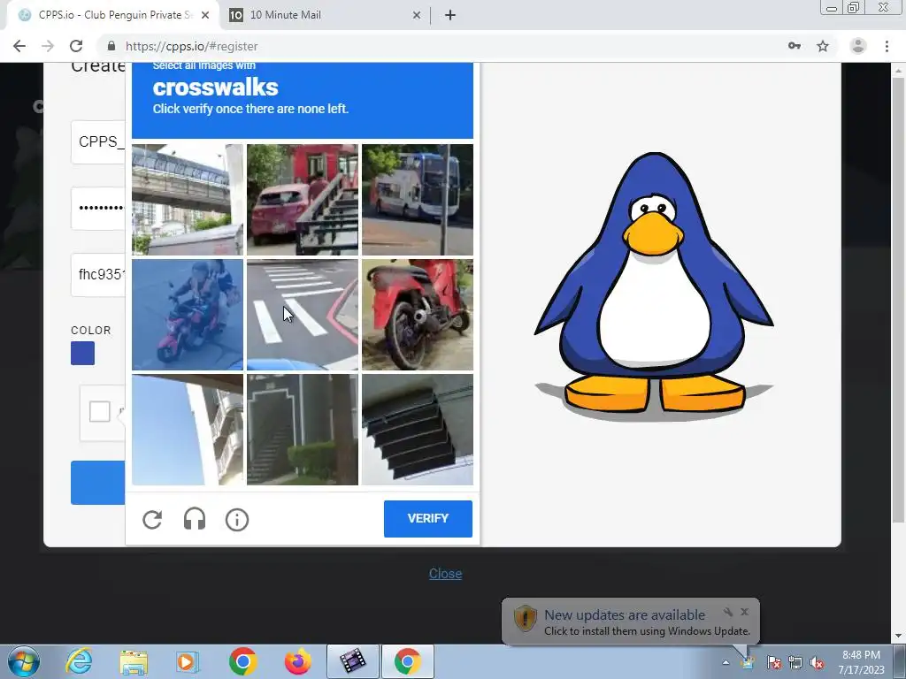This screenshot has width=906, height=679.
Task: Click the CPPS_ username field
Action: point(98,142)
